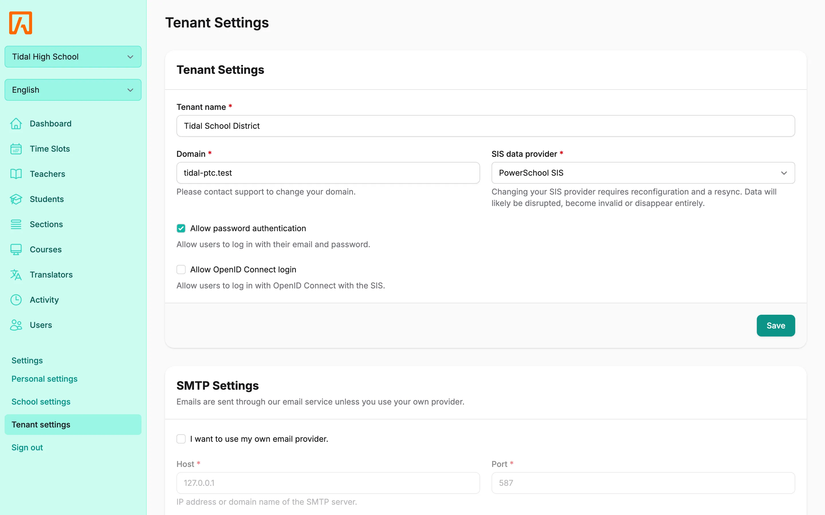Select Tenant settings in sidebar

73,424
